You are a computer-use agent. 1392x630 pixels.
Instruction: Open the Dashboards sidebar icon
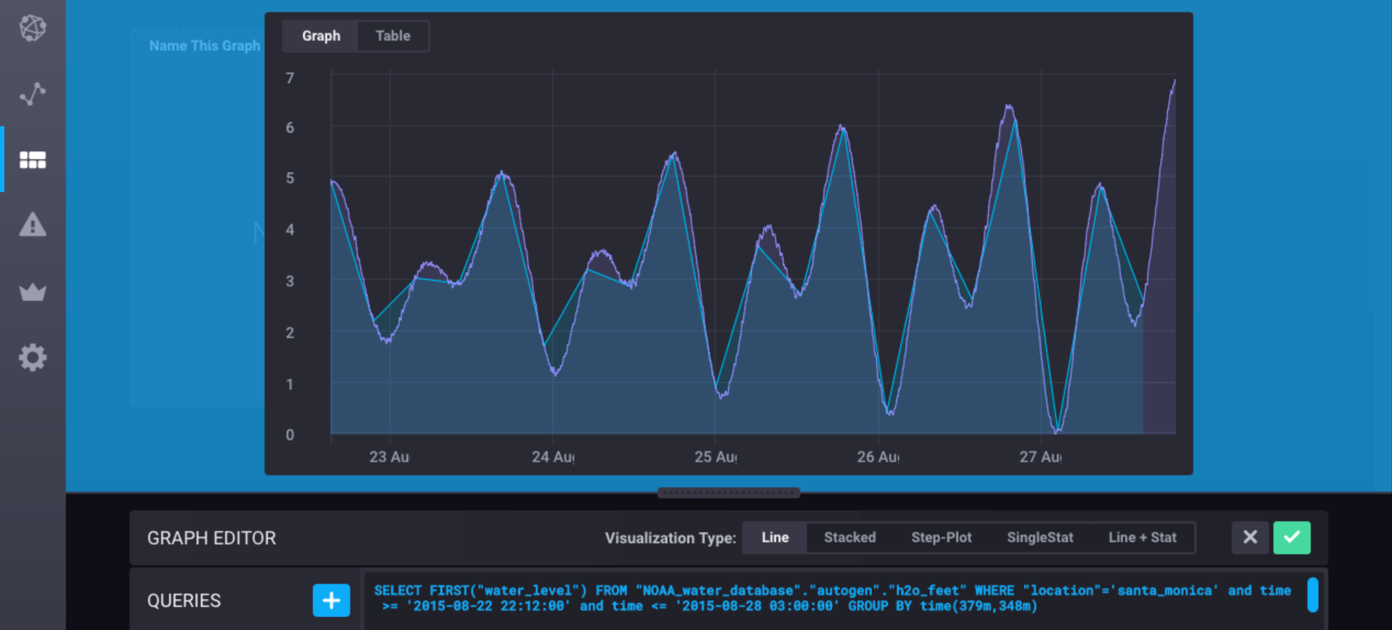[x=32, y=160]
